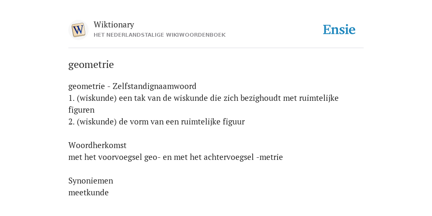
Task: Select the subtitle Het Nederlandstalige Wikiwoordenboek
Action: (x=159, y=35)
